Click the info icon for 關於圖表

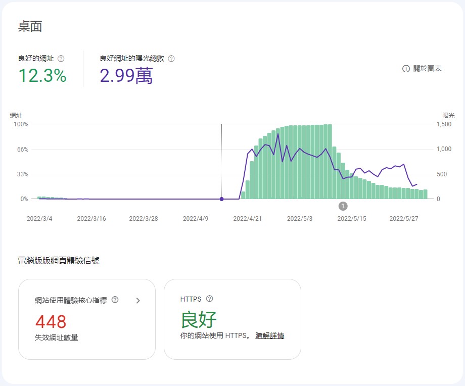pos(406,69)
